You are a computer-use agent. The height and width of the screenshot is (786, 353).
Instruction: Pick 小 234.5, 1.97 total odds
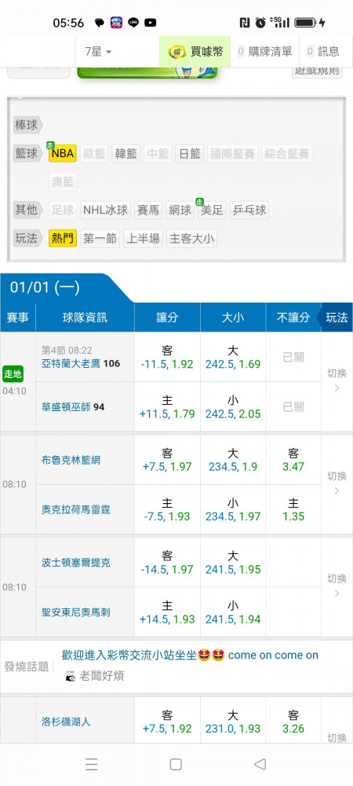click(232, 509)
